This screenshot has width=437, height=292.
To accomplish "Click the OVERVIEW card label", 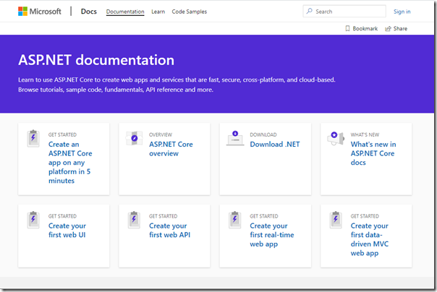I will coord(161,134).
